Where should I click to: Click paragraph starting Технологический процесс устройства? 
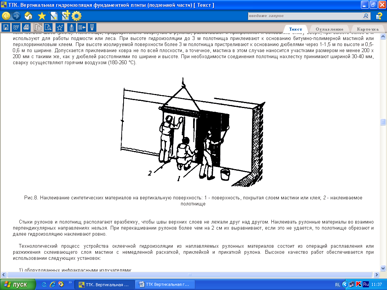coord(193,252)
